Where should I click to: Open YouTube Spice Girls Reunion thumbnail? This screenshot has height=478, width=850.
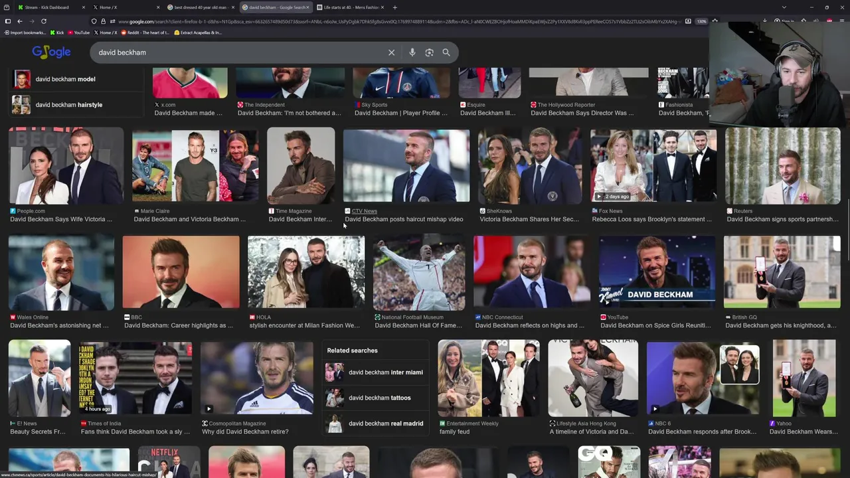tap(657, 272)
